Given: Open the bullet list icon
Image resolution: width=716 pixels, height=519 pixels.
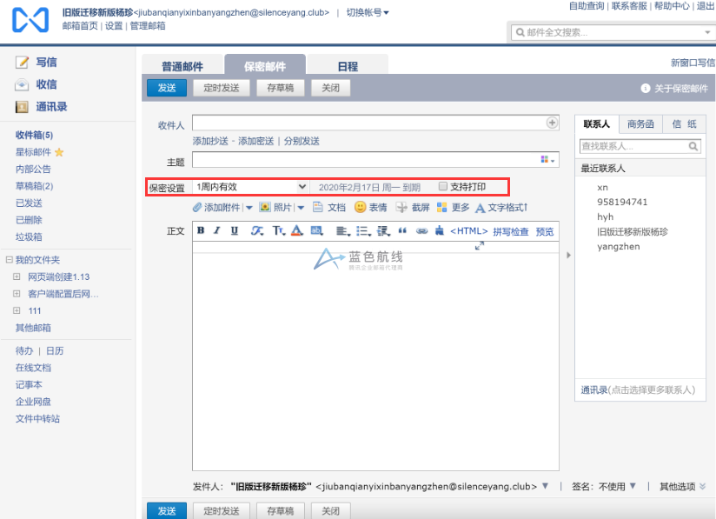Looking at the screenshot, I should tap(363, 231).
